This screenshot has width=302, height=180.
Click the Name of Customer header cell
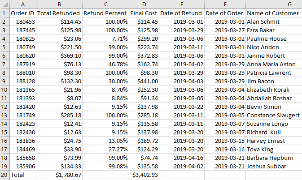(x=273, y=13)
